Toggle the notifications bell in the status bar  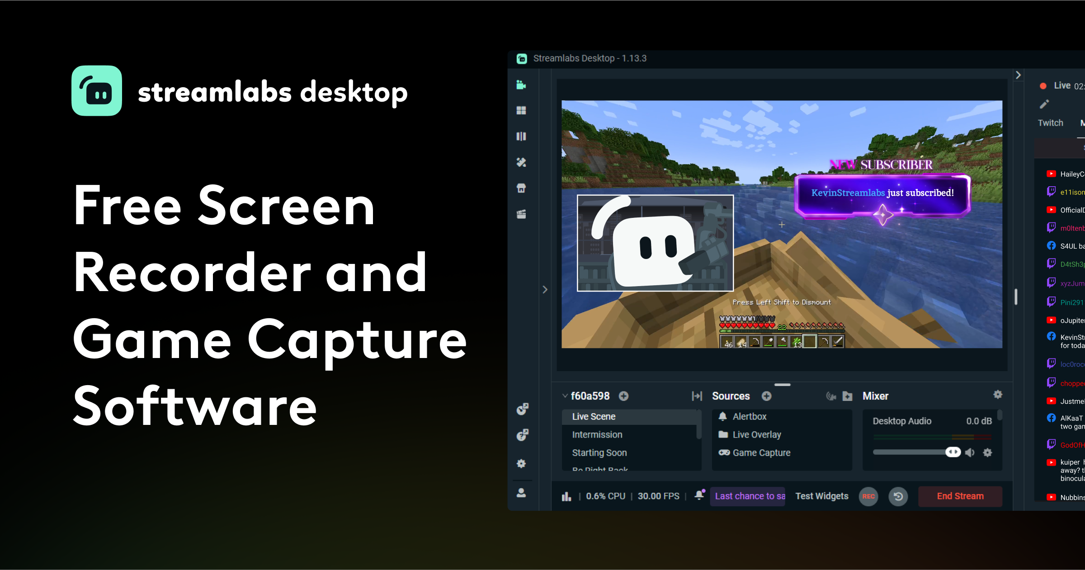pyautogui.click(x=699, y=496)
